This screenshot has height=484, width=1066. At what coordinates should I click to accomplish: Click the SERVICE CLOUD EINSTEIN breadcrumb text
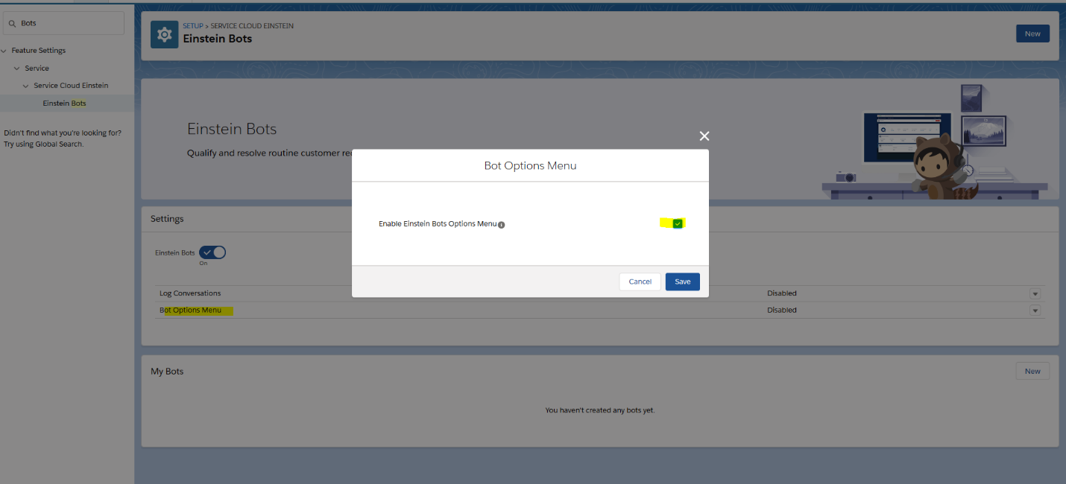[x=252, y=26]
